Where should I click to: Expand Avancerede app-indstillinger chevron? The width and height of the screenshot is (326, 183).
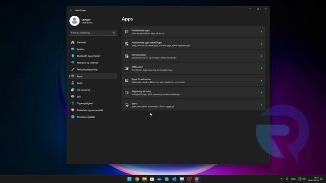click(x=261, y=44)
